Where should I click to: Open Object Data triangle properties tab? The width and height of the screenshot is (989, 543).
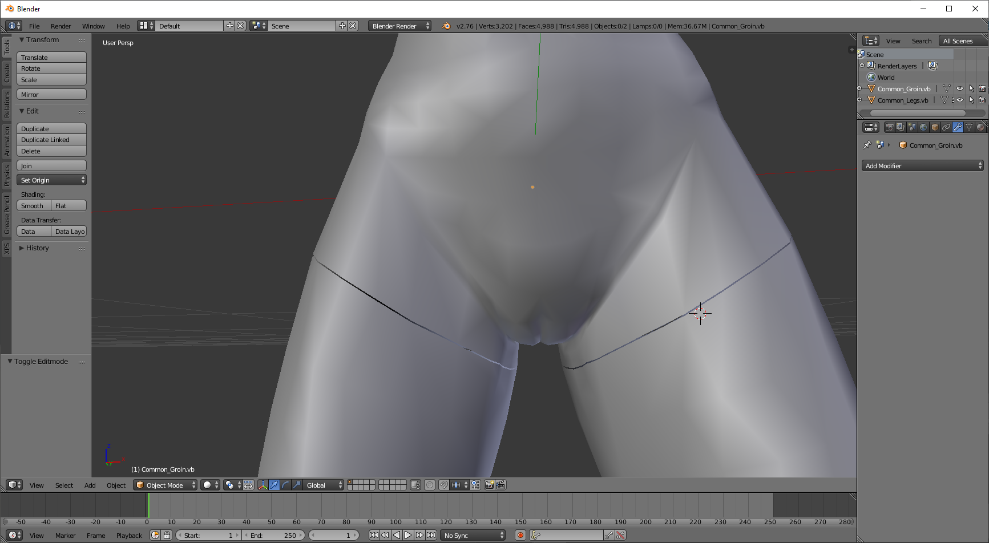tap(969, 127)
